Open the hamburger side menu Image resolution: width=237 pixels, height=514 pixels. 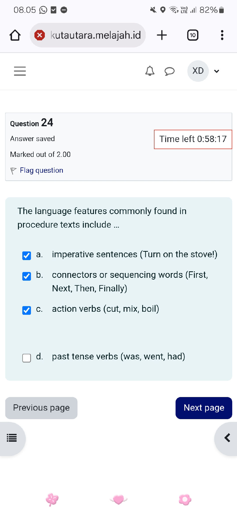click(x=20, y=71)
